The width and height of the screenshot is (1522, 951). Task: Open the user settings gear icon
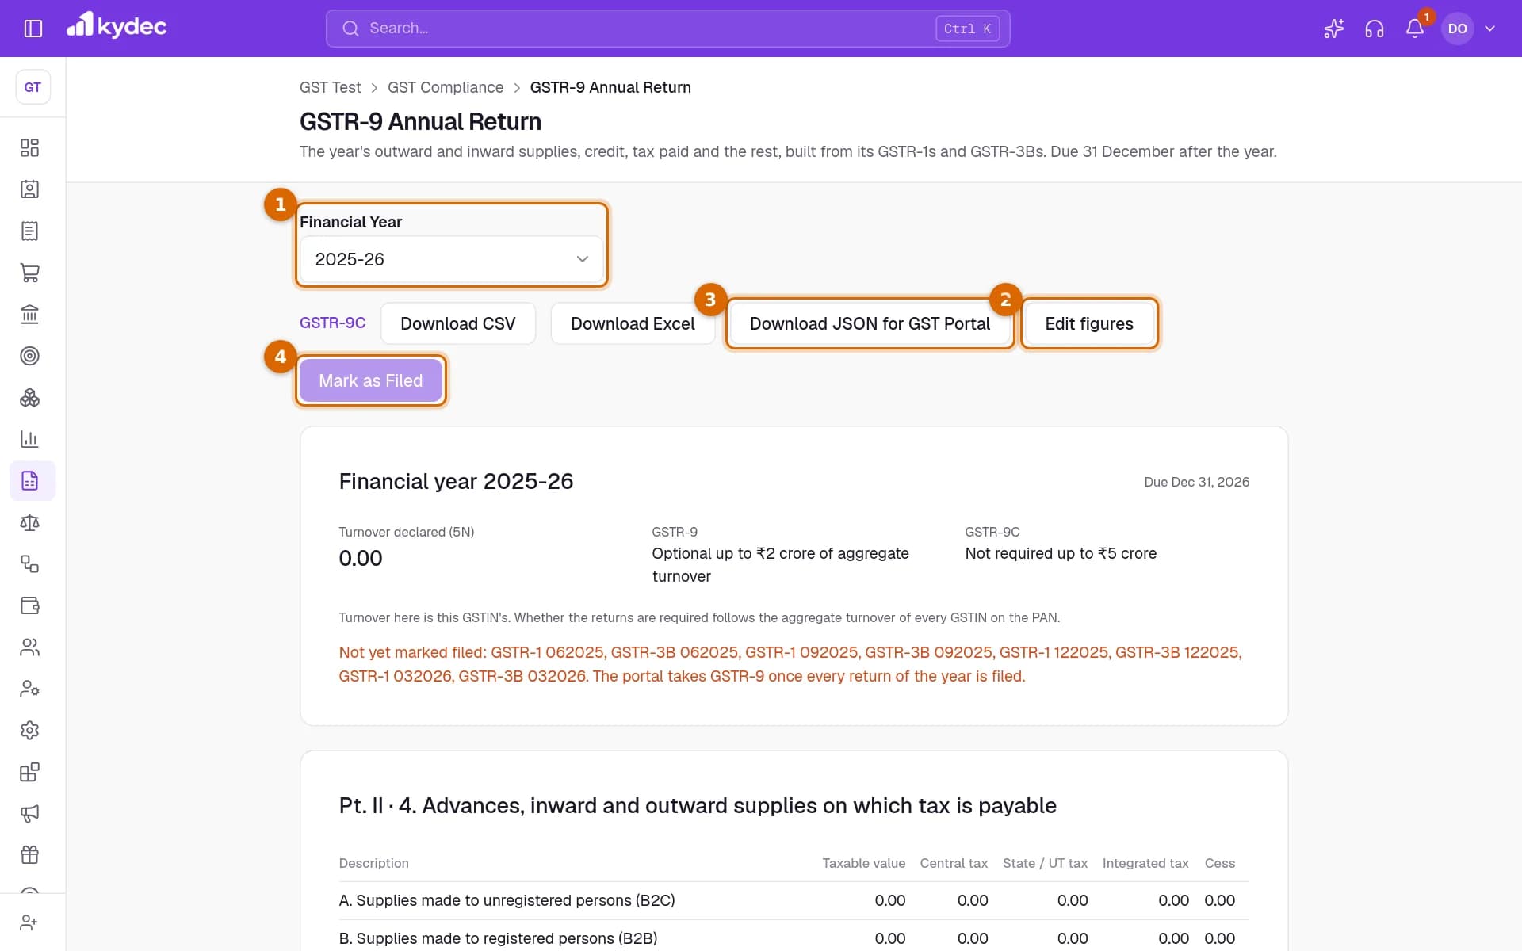[x=29, y=689]
